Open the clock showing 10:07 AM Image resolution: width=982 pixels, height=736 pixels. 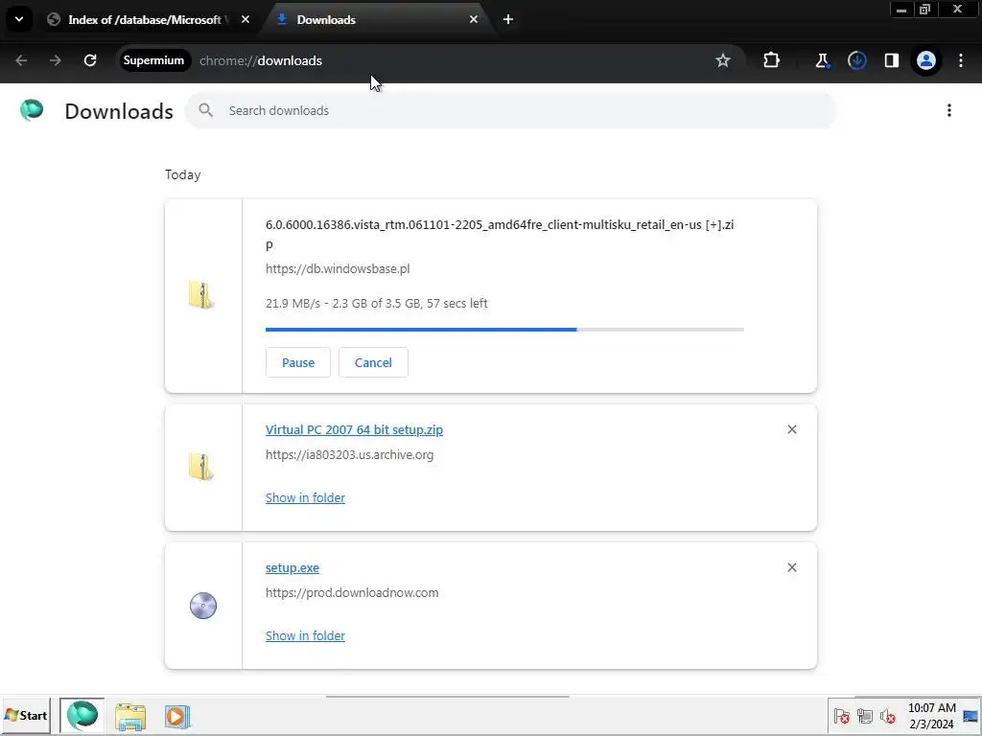click(932, 716)
